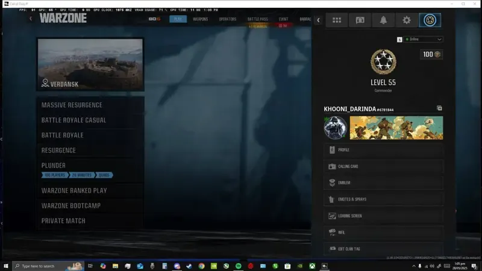Open the notifications bell icon
This screenshot has width=482, height=271.
383,20
